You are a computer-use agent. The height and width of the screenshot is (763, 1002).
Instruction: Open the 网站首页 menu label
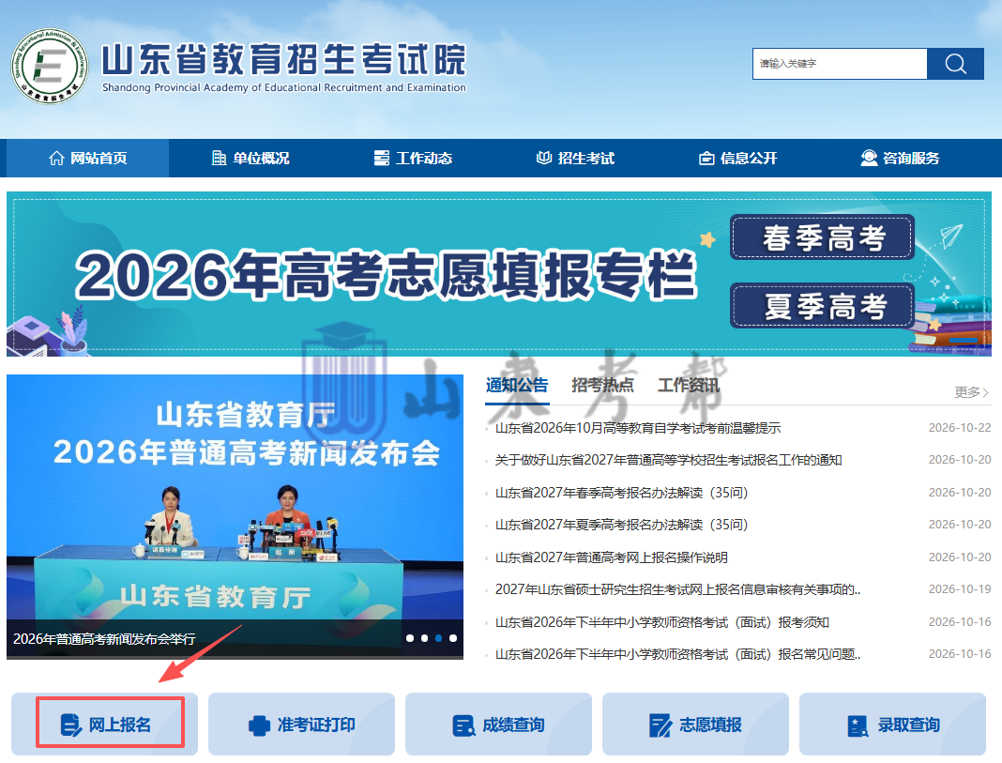pyautogui.click(x=99, y=158)
